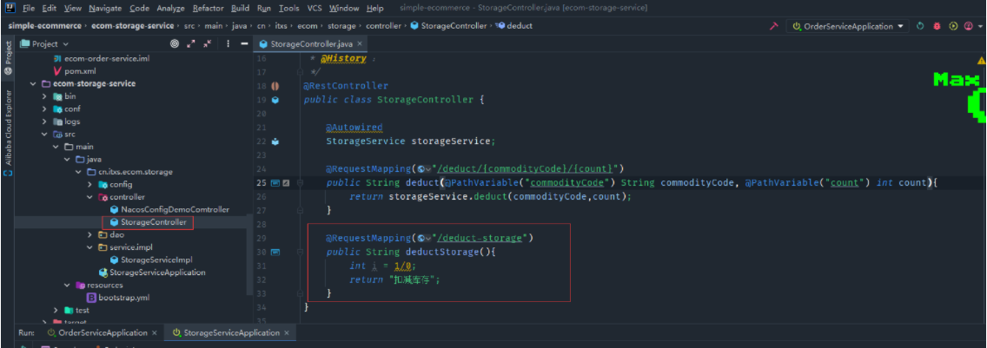Click the controller breadcrumb
Image resolution: width=987 pixels, height=348 pixels.
click(x=383, y=26)
